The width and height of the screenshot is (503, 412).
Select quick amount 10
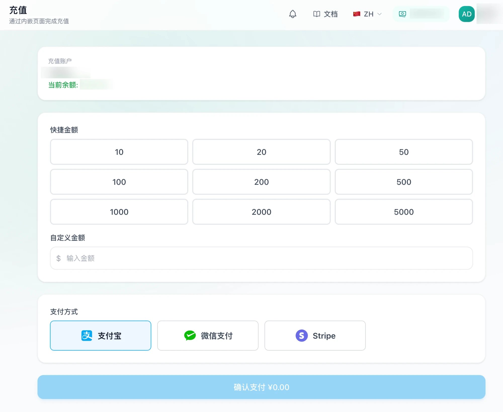119,152
